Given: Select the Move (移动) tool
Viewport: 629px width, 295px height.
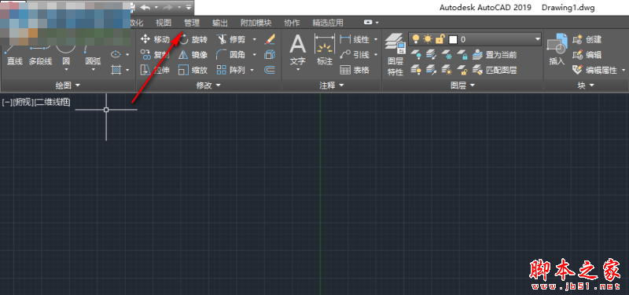Looking at the screenshot, I should [x=155, y=38].
